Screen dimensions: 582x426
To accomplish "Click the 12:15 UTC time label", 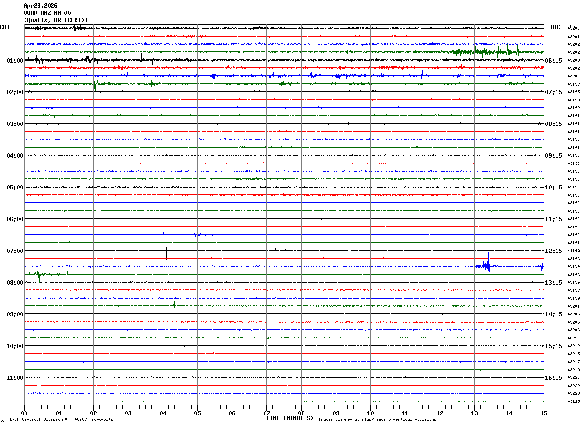I will [554, 251].
